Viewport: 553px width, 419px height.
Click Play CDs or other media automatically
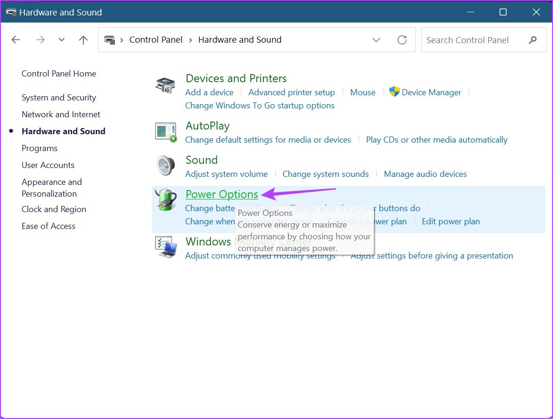click(437, 140)
